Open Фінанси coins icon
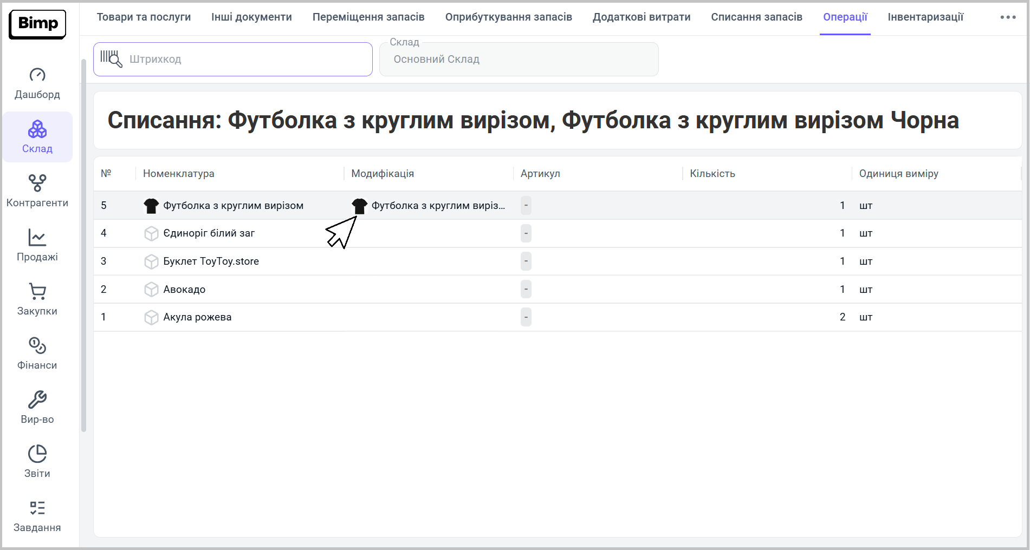1030x550 pixels. point(37,345)
